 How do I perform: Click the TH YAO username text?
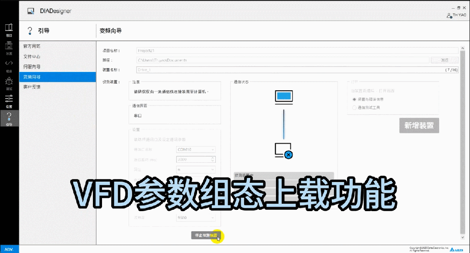460,15
